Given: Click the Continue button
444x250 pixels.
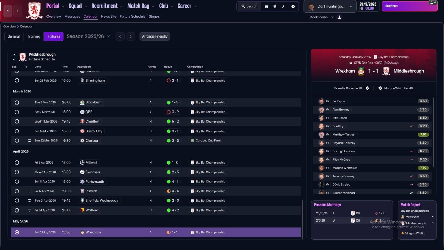Looking at the screenshot, I should [x=409, y=6].
